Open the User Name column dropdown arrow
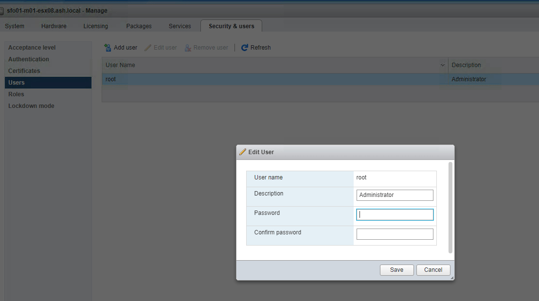 [x=442, y=65]
